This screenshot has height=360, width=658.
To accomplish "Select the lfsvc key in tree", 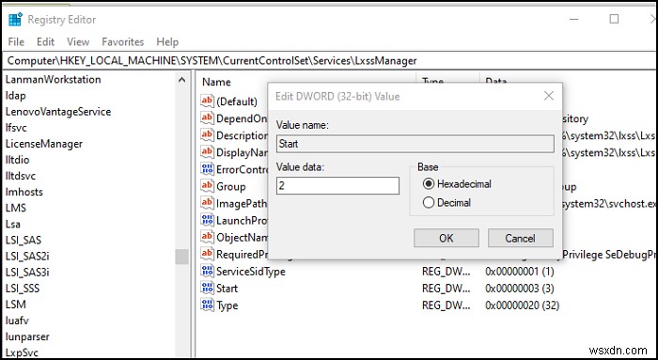I will point(16,128).
